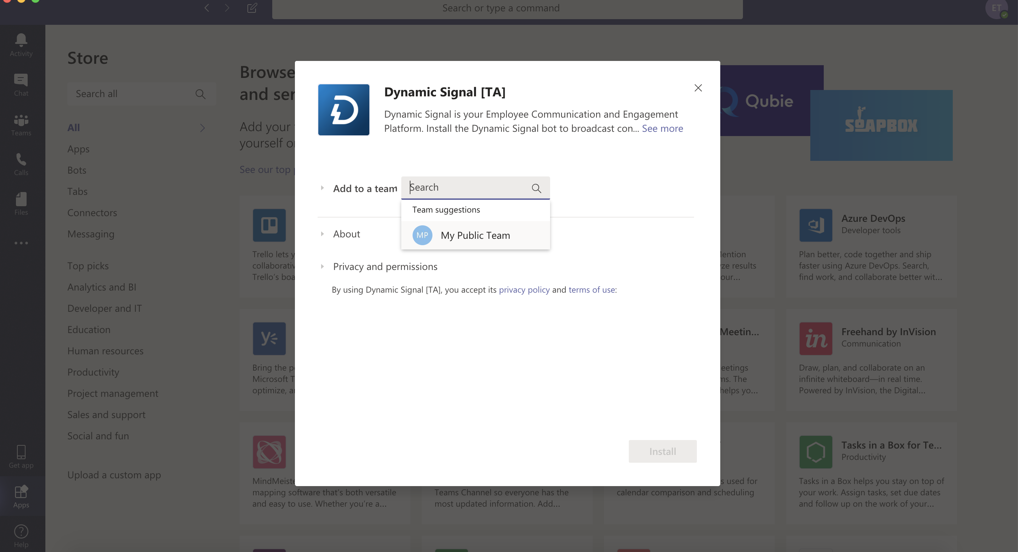This screenshot has height=552, width=1018.
Task: Select the Productivity category
Action: click(93, 372)
